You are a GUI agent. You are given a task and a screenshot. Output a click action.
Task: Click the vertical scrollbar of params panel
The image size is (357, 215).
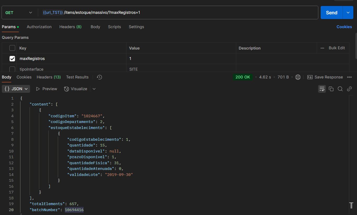(356, 46)
